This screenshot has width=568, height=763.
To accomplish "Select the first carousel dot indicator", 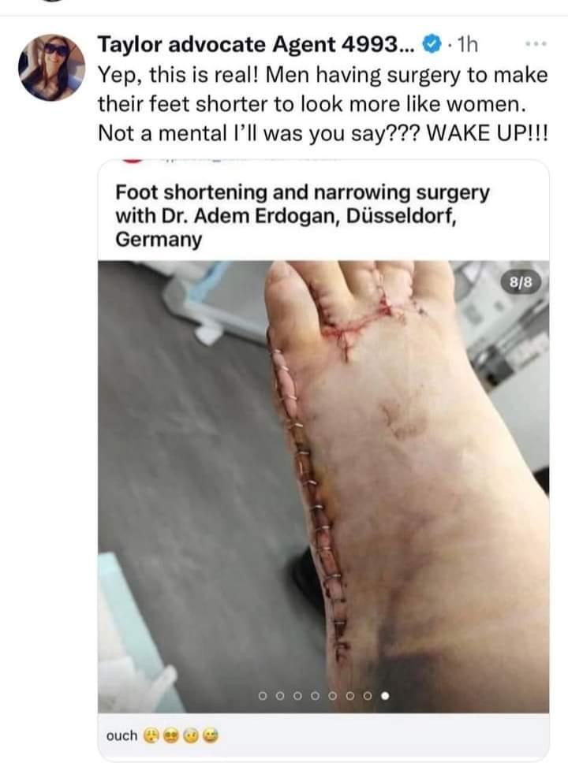I will point(263,696).
